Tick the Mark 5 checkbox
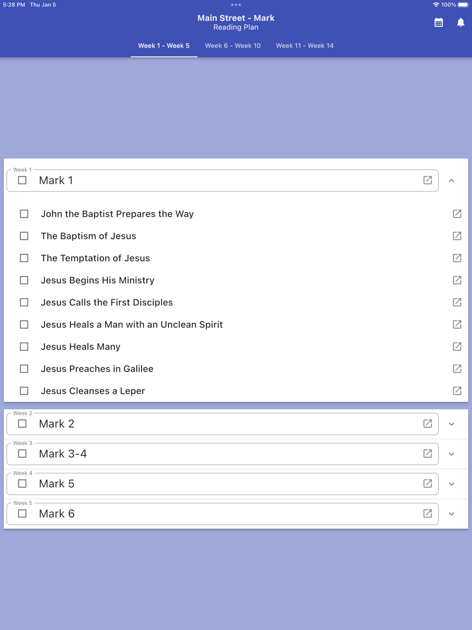Image resolution: width=472 pixels, height=630 pixels. click(x=22, y=484)
